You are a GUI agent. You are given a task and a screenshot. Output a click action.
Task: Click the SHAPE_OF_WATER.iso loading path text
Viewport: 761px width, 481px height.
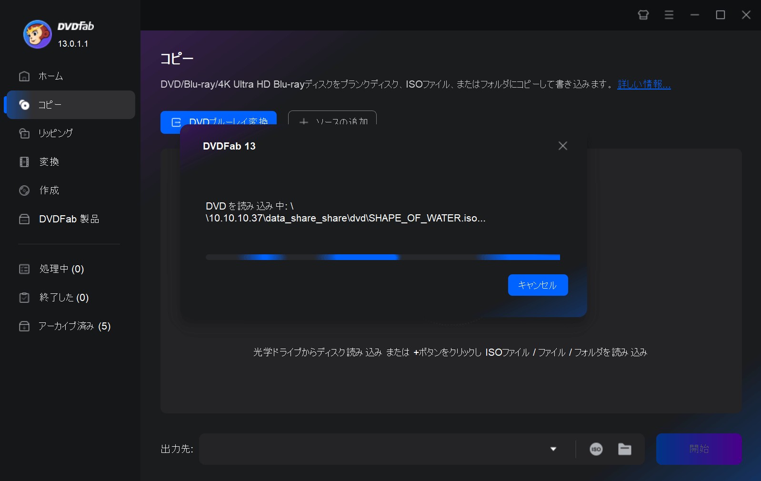coord(346,212)
